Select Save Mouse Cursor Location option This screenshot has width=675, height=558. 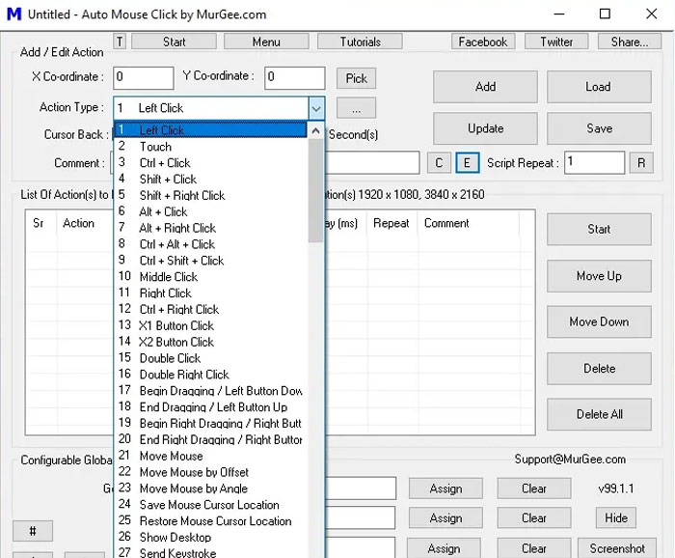[x=210, y=505]
